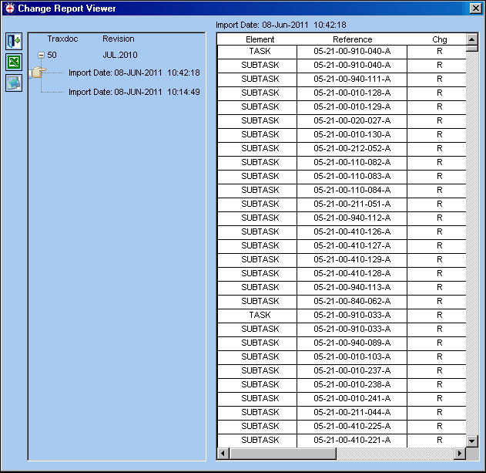Select reference 05-21-00-410-129-A

pyautogui.click(x=352, y=259)
